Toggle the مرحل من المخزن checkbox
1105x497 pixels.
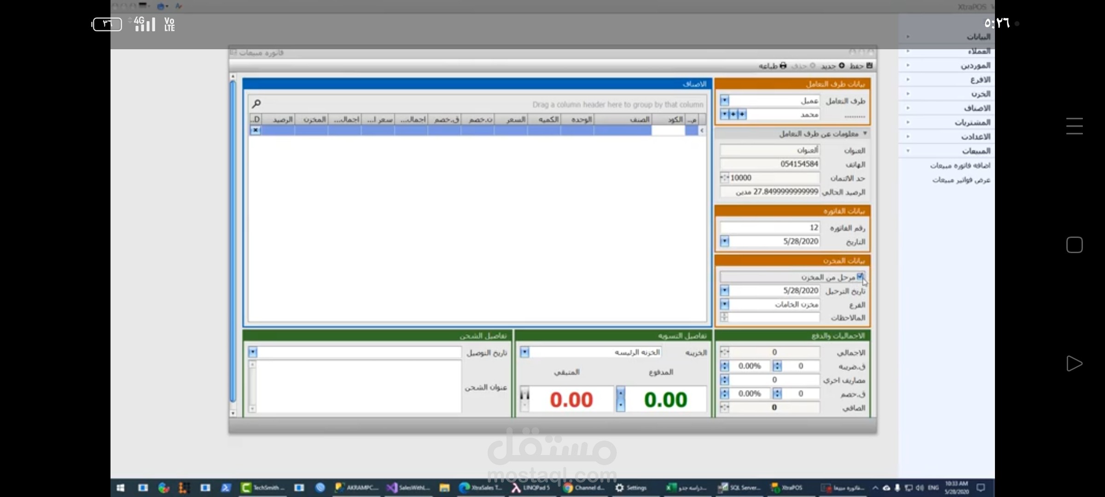pyautogui.click(x=860, y=277)
